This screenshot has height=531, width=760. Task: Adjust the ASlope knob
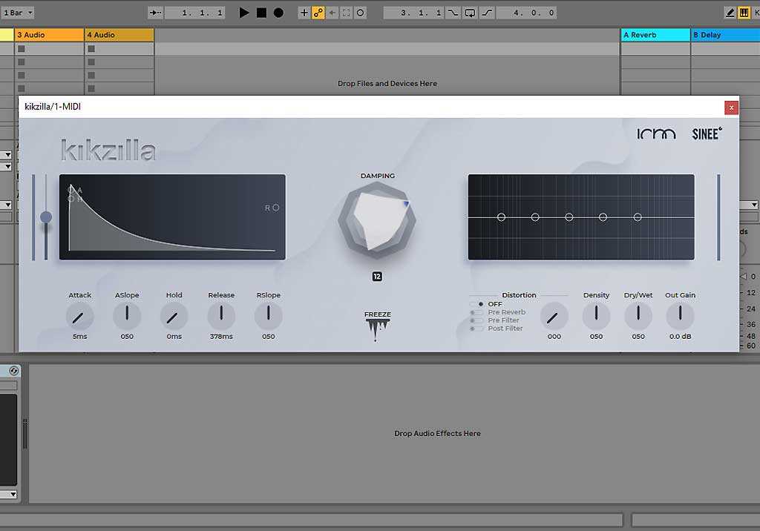point(127,315)
